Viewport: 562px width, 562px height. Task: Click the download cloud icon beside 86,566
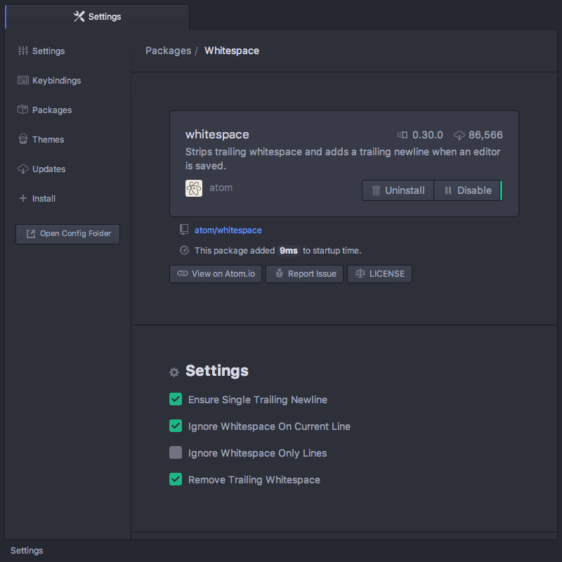pyautogui.click(x=459, y=135)
